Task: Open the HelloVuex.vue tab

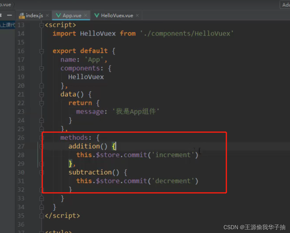Action: [x=116, y=15]
